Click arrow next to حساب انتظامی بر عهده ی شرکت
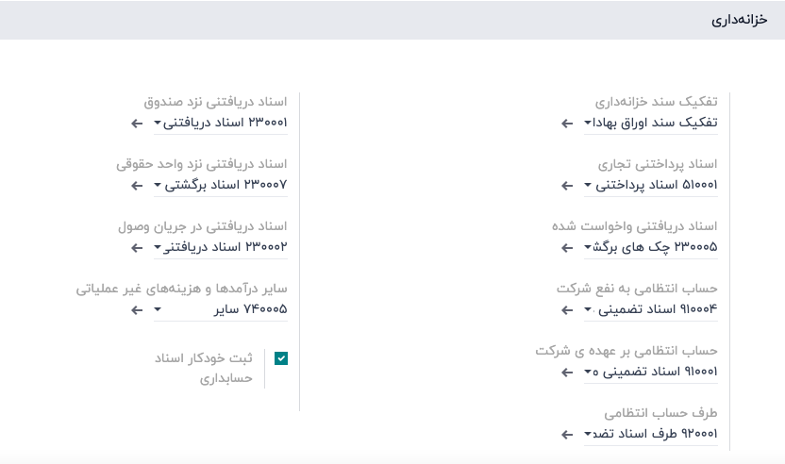The height and width of the screenshot is (464, 785). (566, 373)
